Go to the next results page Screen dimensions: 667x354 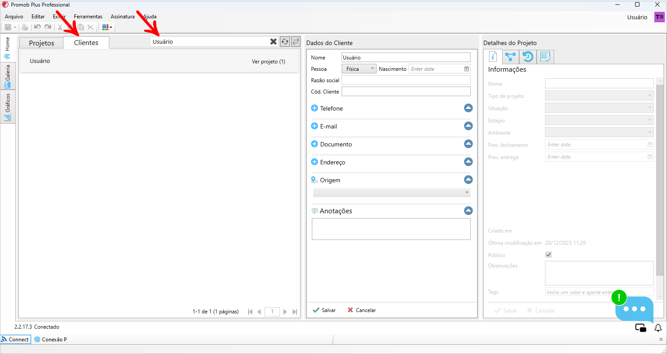pos(285,312)
